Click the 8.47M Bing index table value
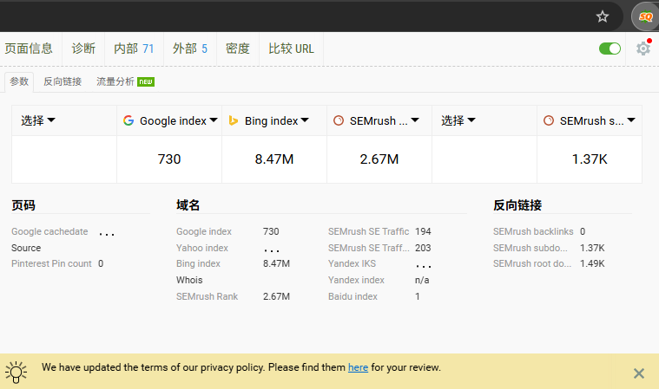The height and width of the screenshot is (389, 659). point(274,159)
